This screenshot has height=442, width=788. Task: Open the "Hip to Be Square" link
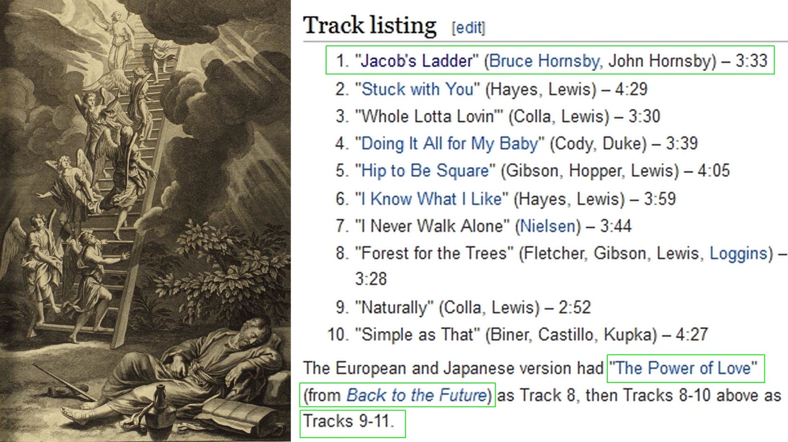point(425,171)
